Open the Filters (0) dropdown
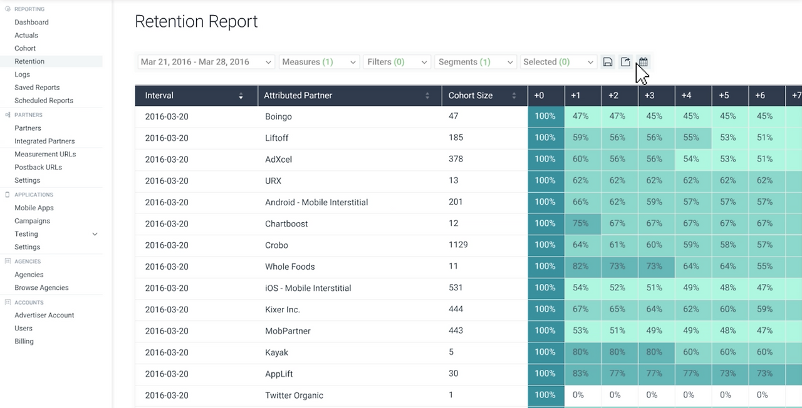802x408 pixels. pos(397,62)
